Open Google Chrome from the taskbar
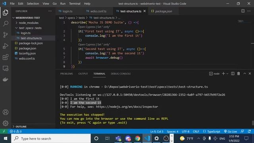Image resolution: width=254 pixels, height=143 pixels. pyautogui.click(x=138, y=139)
